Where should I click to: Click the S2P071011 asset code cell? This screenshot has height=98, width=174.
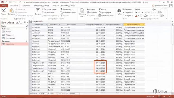[x=72, y=36]
